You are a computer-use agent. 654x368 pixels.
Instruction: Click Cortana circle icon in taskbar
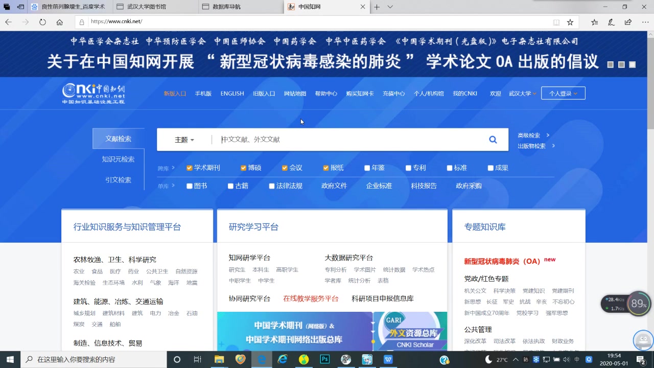pyautogui.click(x=177, y=359)
